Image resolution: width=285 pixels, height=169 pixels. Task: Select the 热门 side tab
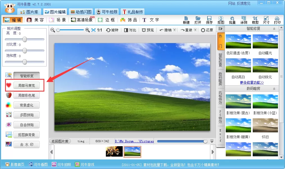pyautogui.click(x=220, y=41)
